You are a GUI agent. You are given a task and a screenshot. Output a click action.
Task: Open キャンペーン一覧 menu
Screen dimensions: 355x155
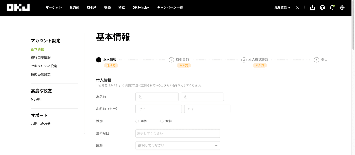click(x=170, y=7)
